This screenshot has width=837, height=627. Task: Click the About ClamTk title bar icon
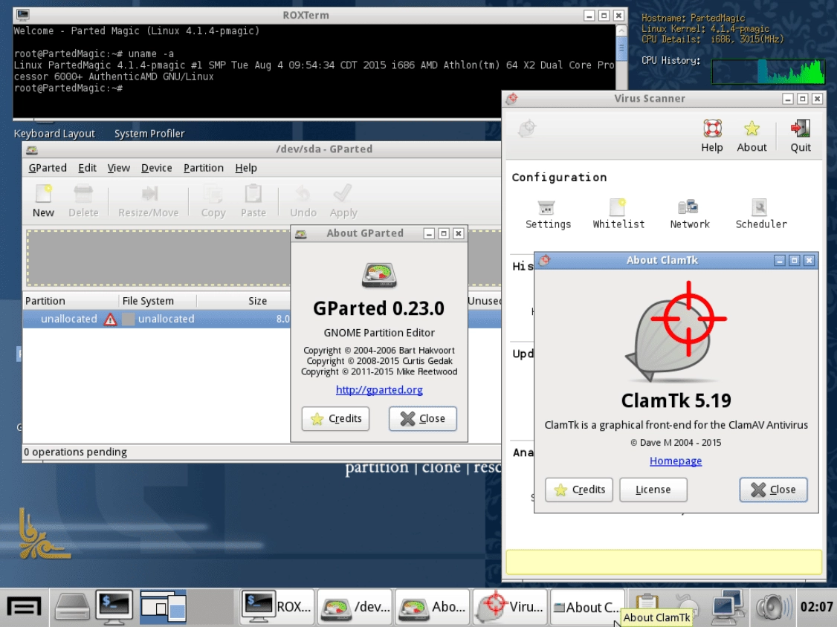544,261
